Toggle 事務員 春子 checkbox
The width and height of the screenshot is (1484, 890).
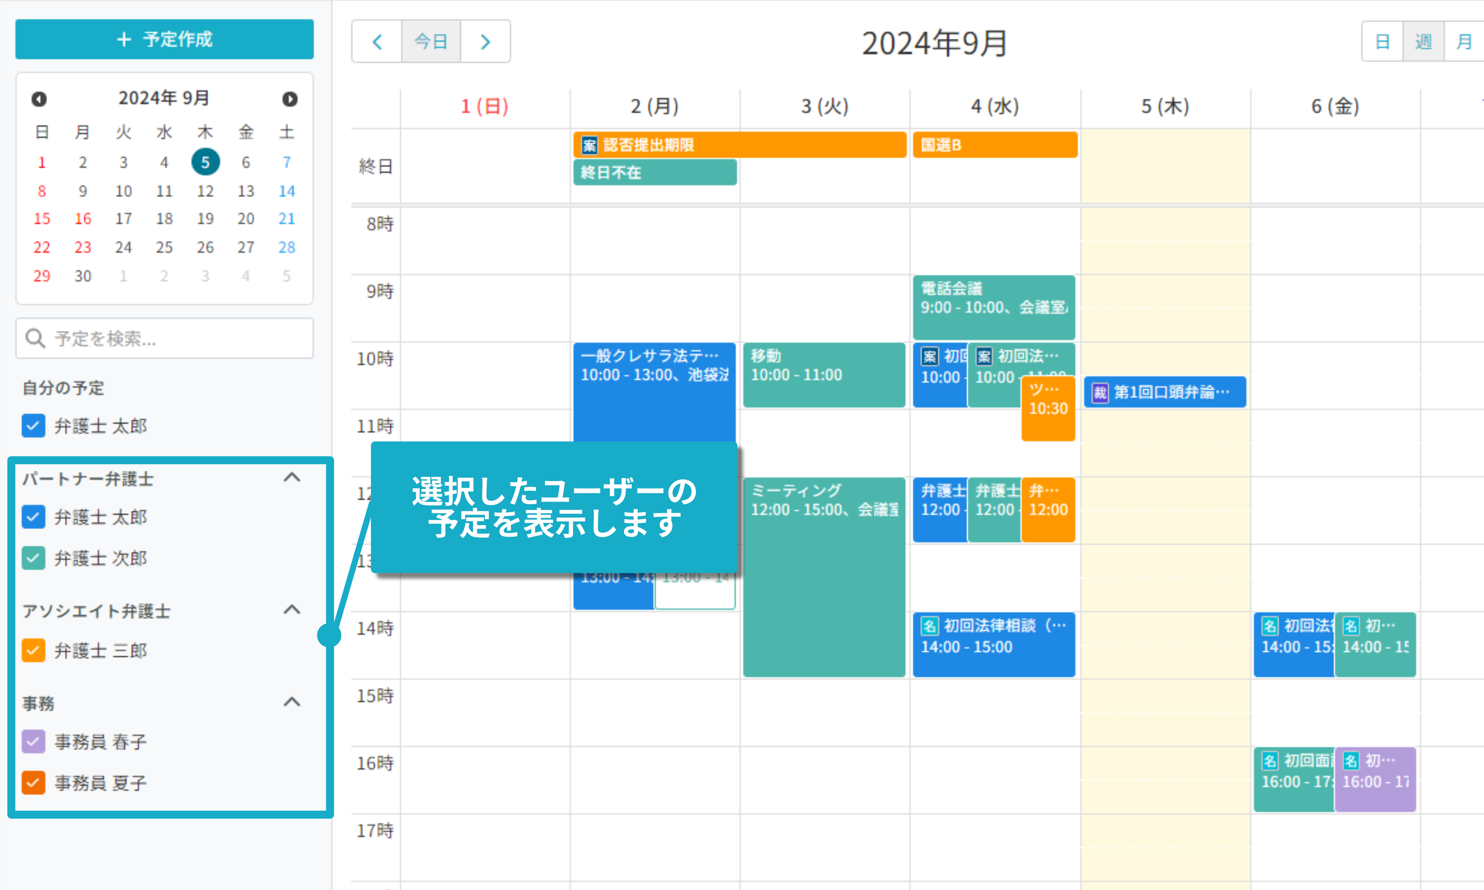pos(34,742)
